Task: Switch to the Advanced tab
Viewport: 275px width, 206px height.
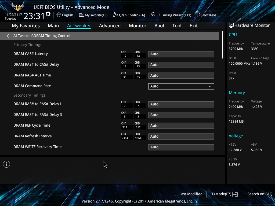Action: 110,26
